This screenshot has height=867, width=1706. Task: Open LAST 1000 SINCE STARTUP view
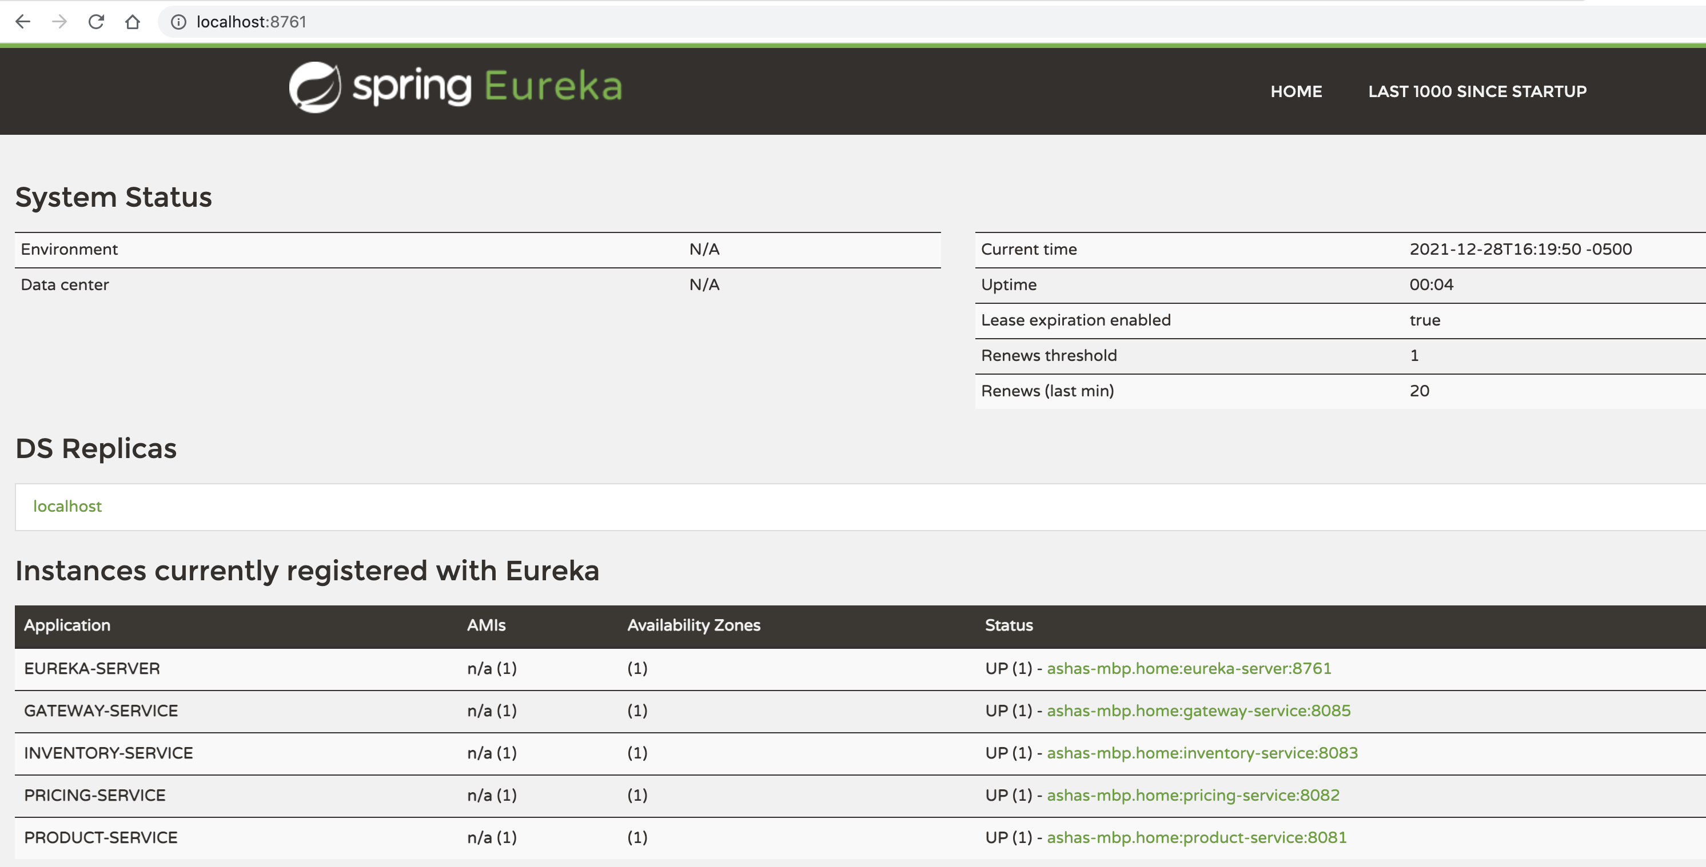[1477, 91]
